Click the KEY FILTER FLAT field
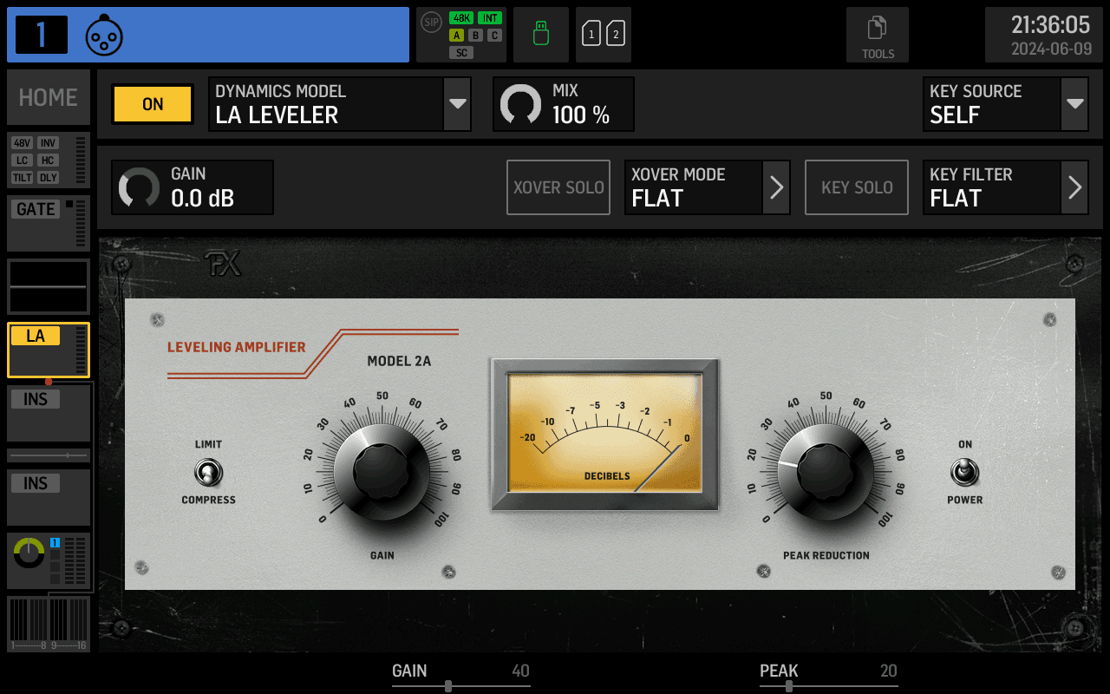 coord(992,187)
